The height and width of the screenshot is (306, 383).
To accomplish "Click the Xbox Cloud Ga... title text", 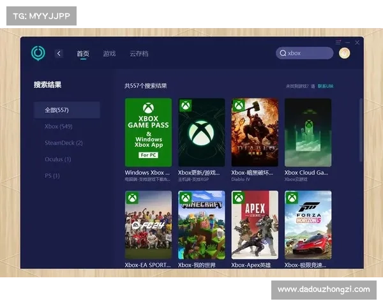I will pyautogui.click(x=306, y=173).
